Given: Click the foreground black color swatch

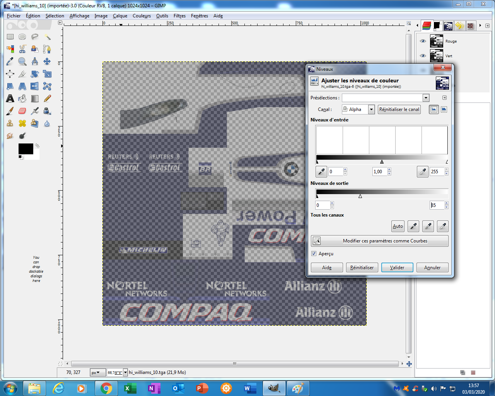Looking at the screenshot, I should 26,149.
